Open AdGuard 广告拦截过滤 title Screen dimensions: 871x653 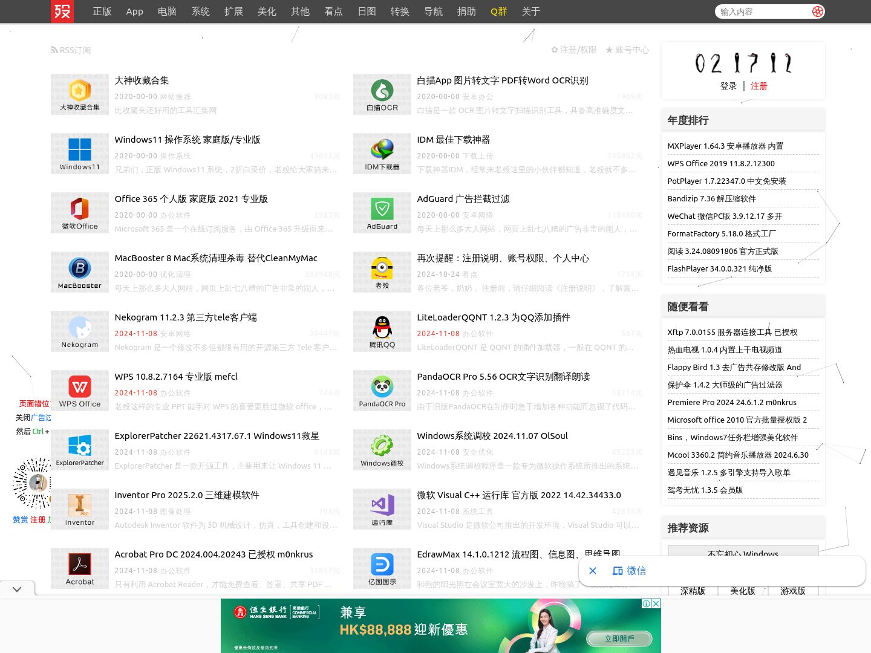[463, 199]
